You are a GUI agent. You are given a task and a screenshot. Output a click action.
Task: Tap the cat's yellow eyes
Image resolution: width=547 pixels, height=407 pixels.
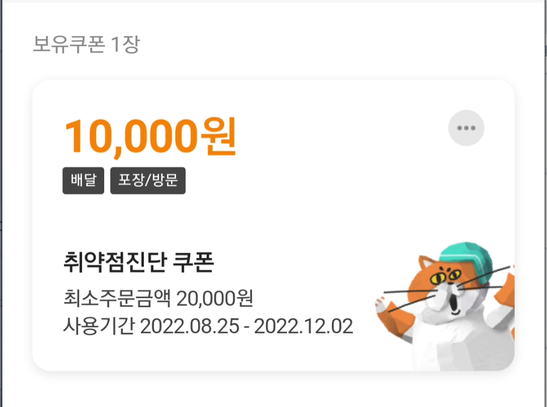click(x=446, y=277)
